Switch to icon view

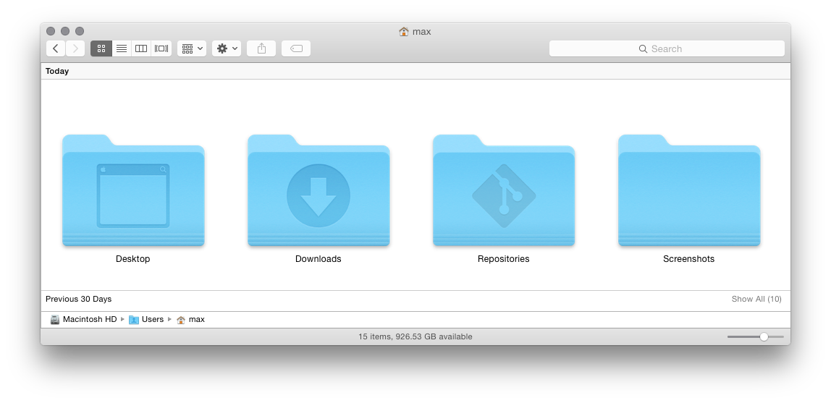point(101,48)
